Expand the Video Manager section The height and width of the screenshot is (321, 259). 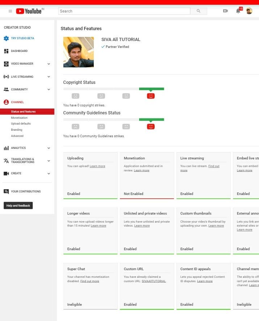point(49,64)
